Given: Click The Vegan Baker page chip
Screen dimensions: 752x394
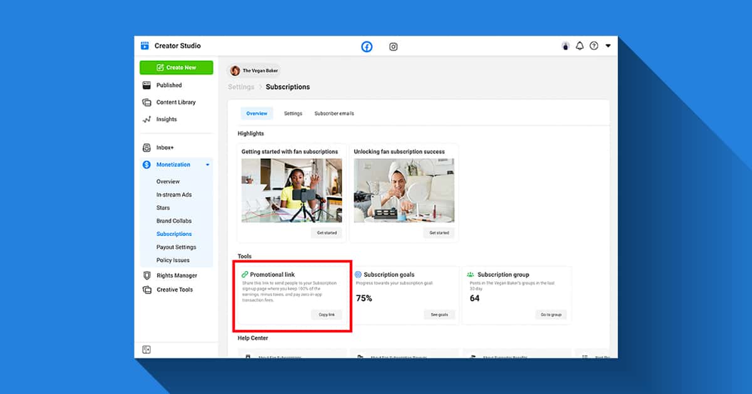Looking at the screenshot, I should pos(254,71).
